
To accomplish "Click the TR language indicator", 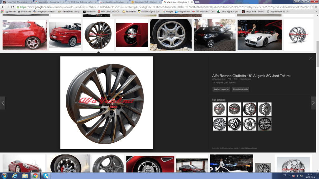I will (x=285, y=175).
